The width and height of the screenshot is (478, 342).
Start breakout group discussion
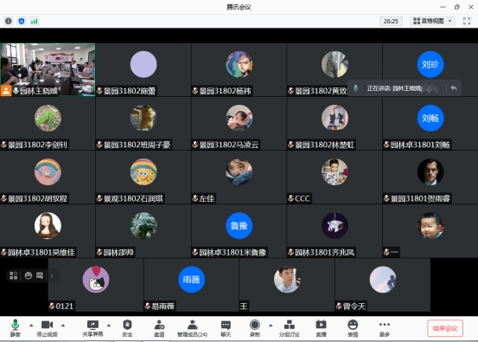[289, 328]
